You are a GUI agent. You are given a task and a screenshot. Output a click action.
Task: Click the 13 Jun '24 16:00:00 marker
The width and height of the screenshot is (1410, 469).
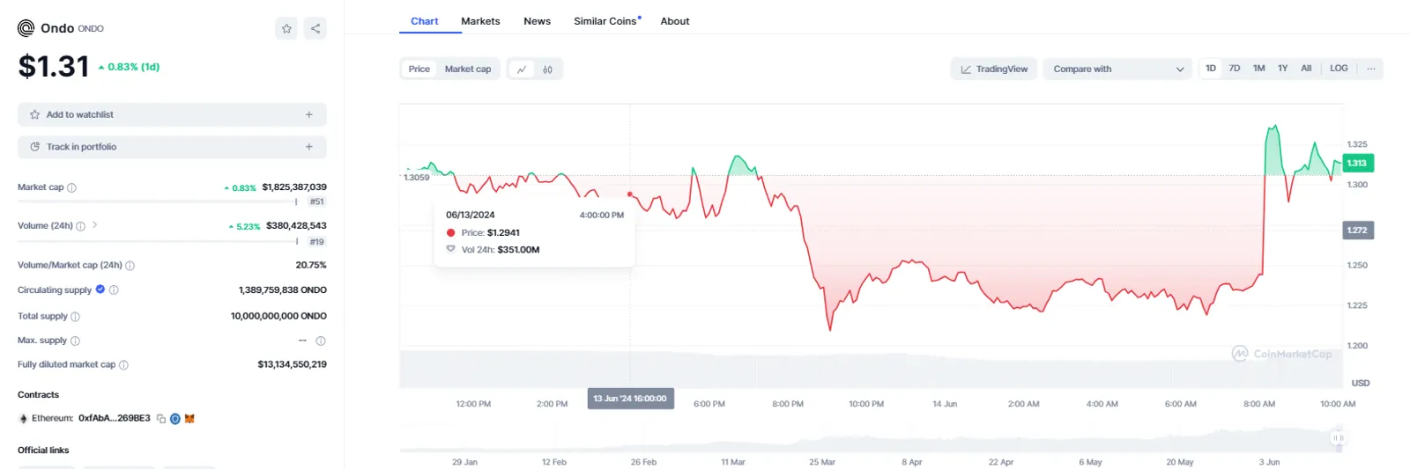coord(630,399)
